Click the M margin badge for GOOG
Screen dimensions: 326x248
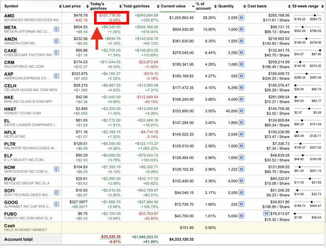click(x=241, y=205)
